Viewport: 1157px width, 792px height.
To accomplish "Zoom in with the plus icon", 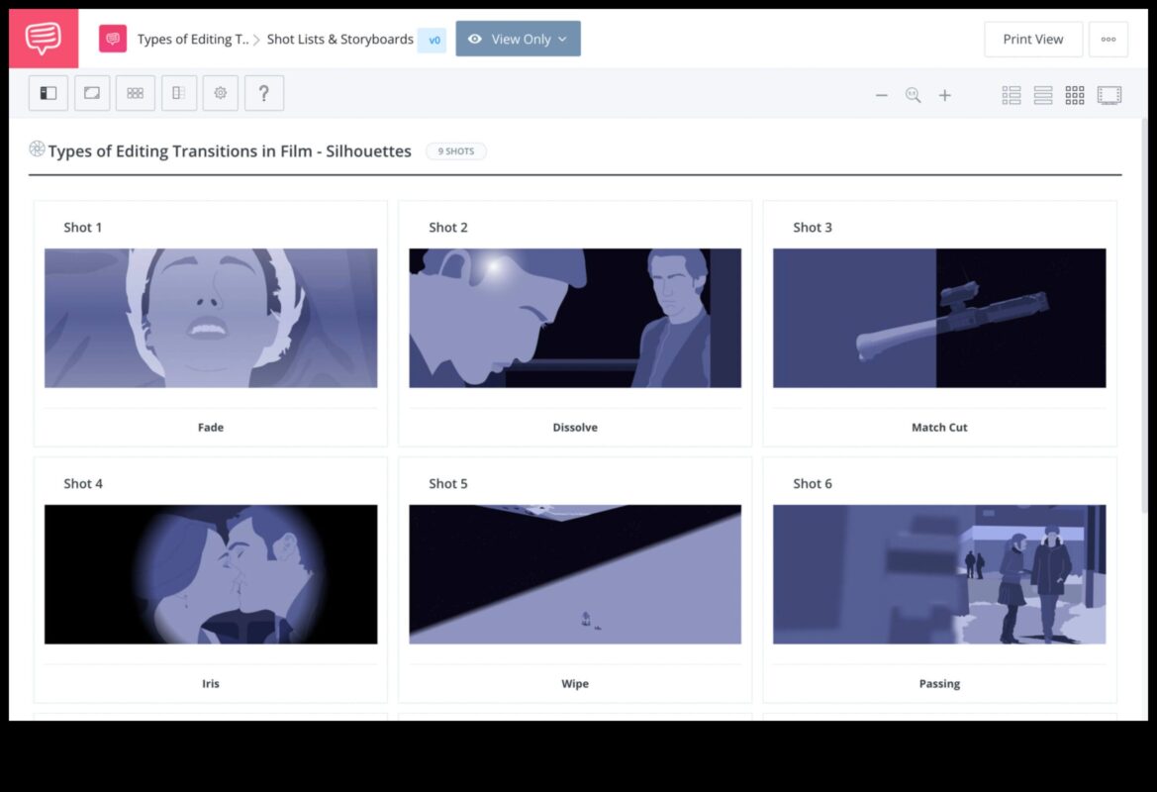I will 944,95.
